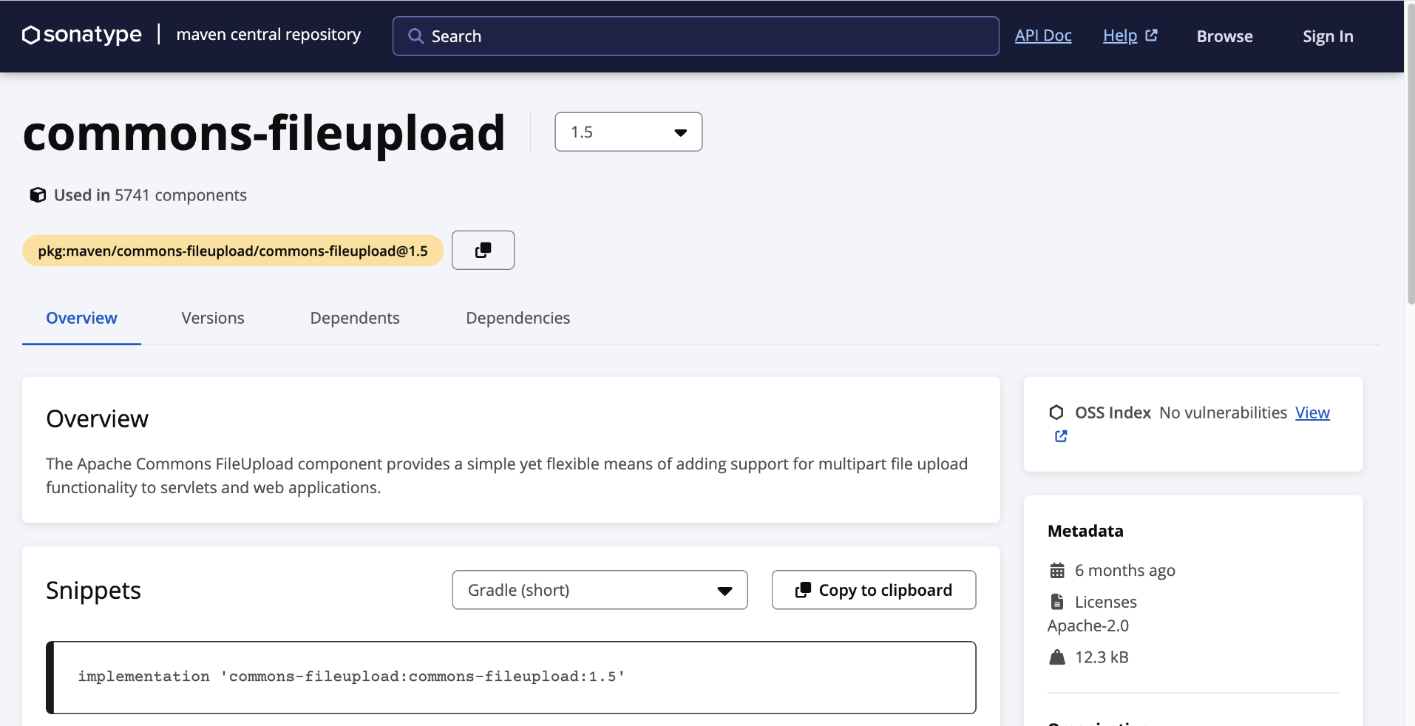Click the Gradle implementation snippet code box
The height and width of the screenshot is (726, 1415).
(x=511, y=677)
